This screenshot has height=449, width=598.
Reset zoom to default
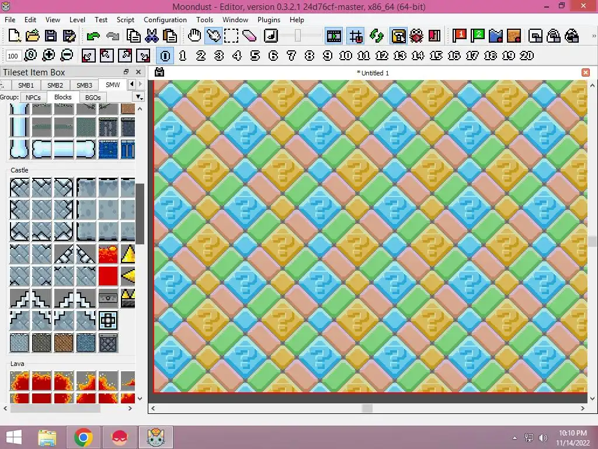(30, 56)
